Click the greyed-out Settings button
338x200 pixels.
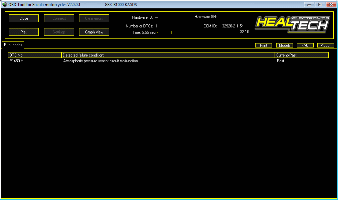pos(59,32)
